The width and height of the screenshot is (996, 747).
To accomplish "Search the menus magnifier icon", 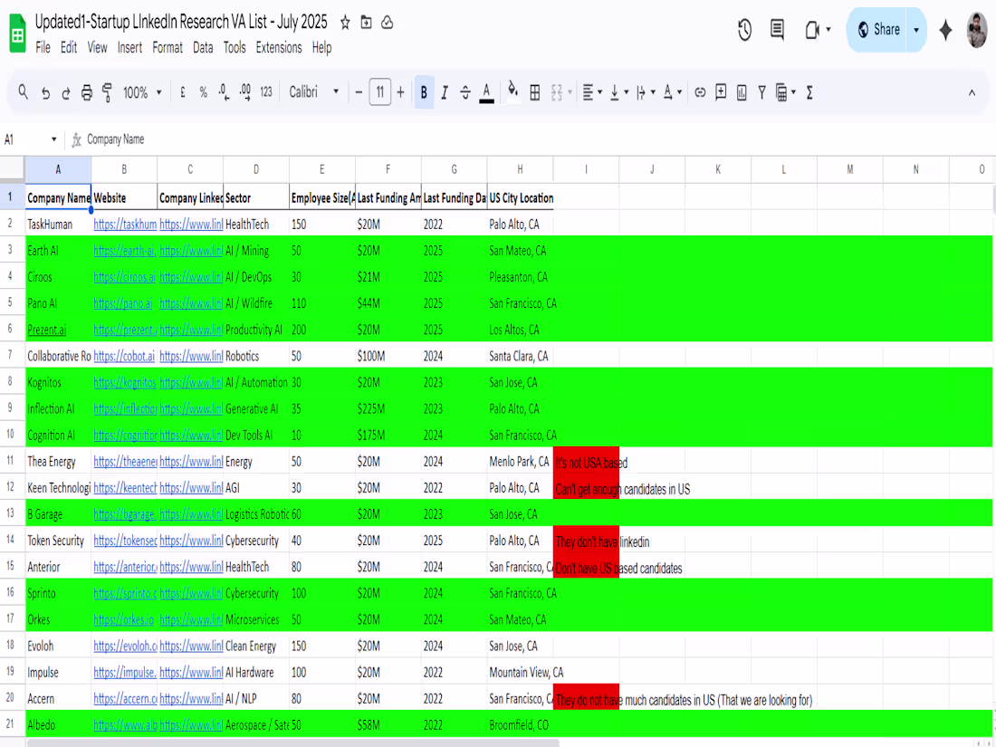I will pos(24,92).
